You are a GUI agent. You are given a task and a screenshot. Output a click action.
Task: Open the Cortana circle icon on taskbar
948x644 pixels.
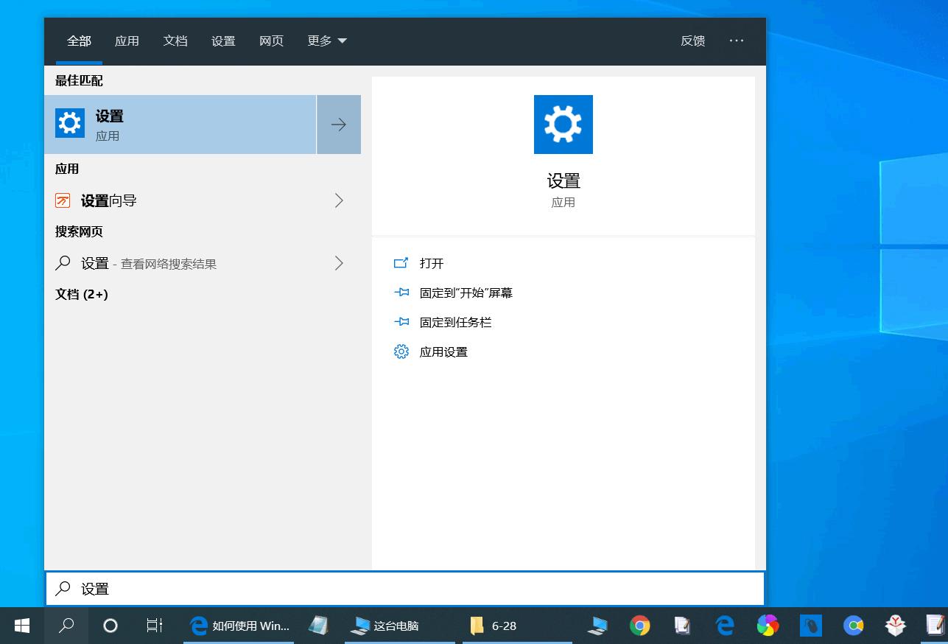pos(110,626)
